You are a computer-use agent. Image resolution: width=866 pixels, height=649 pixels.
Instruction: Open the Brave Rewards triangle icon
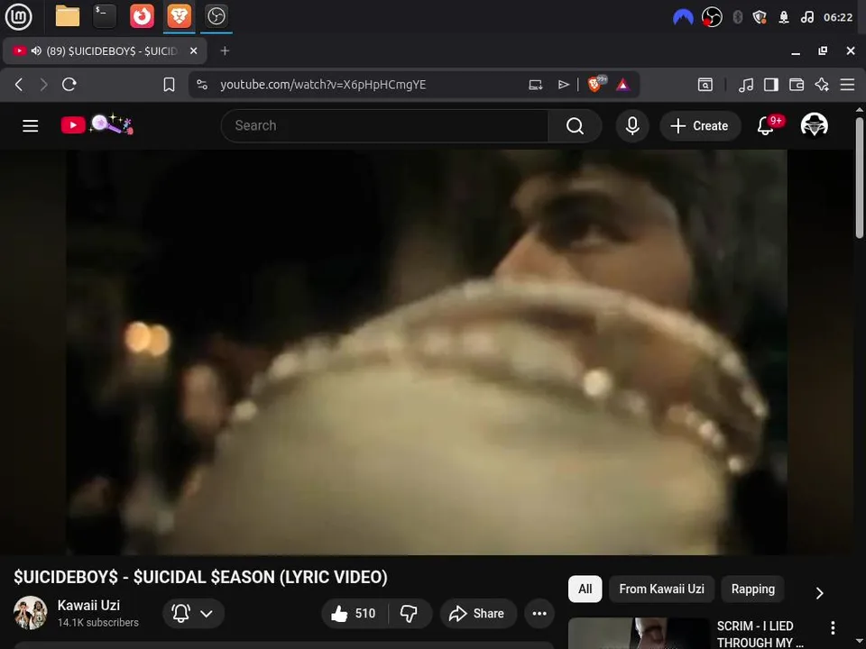click(x=622, y=85)
